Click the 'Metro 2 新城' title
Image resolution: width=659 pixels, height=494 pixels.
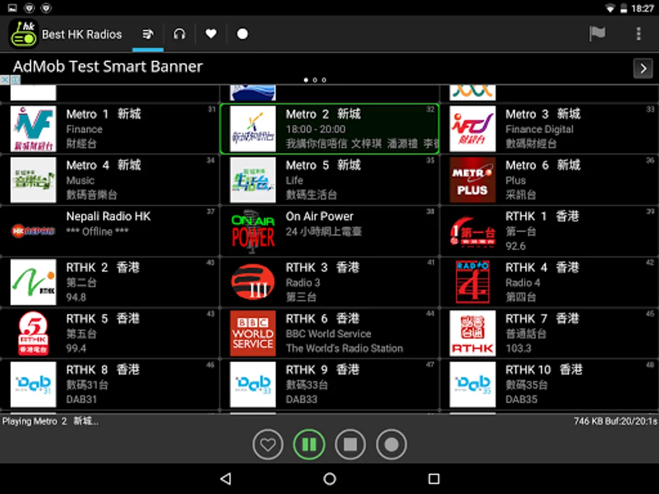coord(323,114)
